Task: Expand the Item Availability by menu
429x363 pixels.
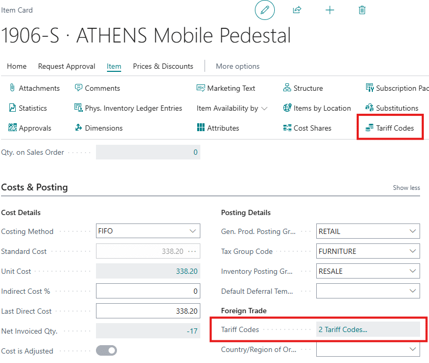Action: coord(232,108)
